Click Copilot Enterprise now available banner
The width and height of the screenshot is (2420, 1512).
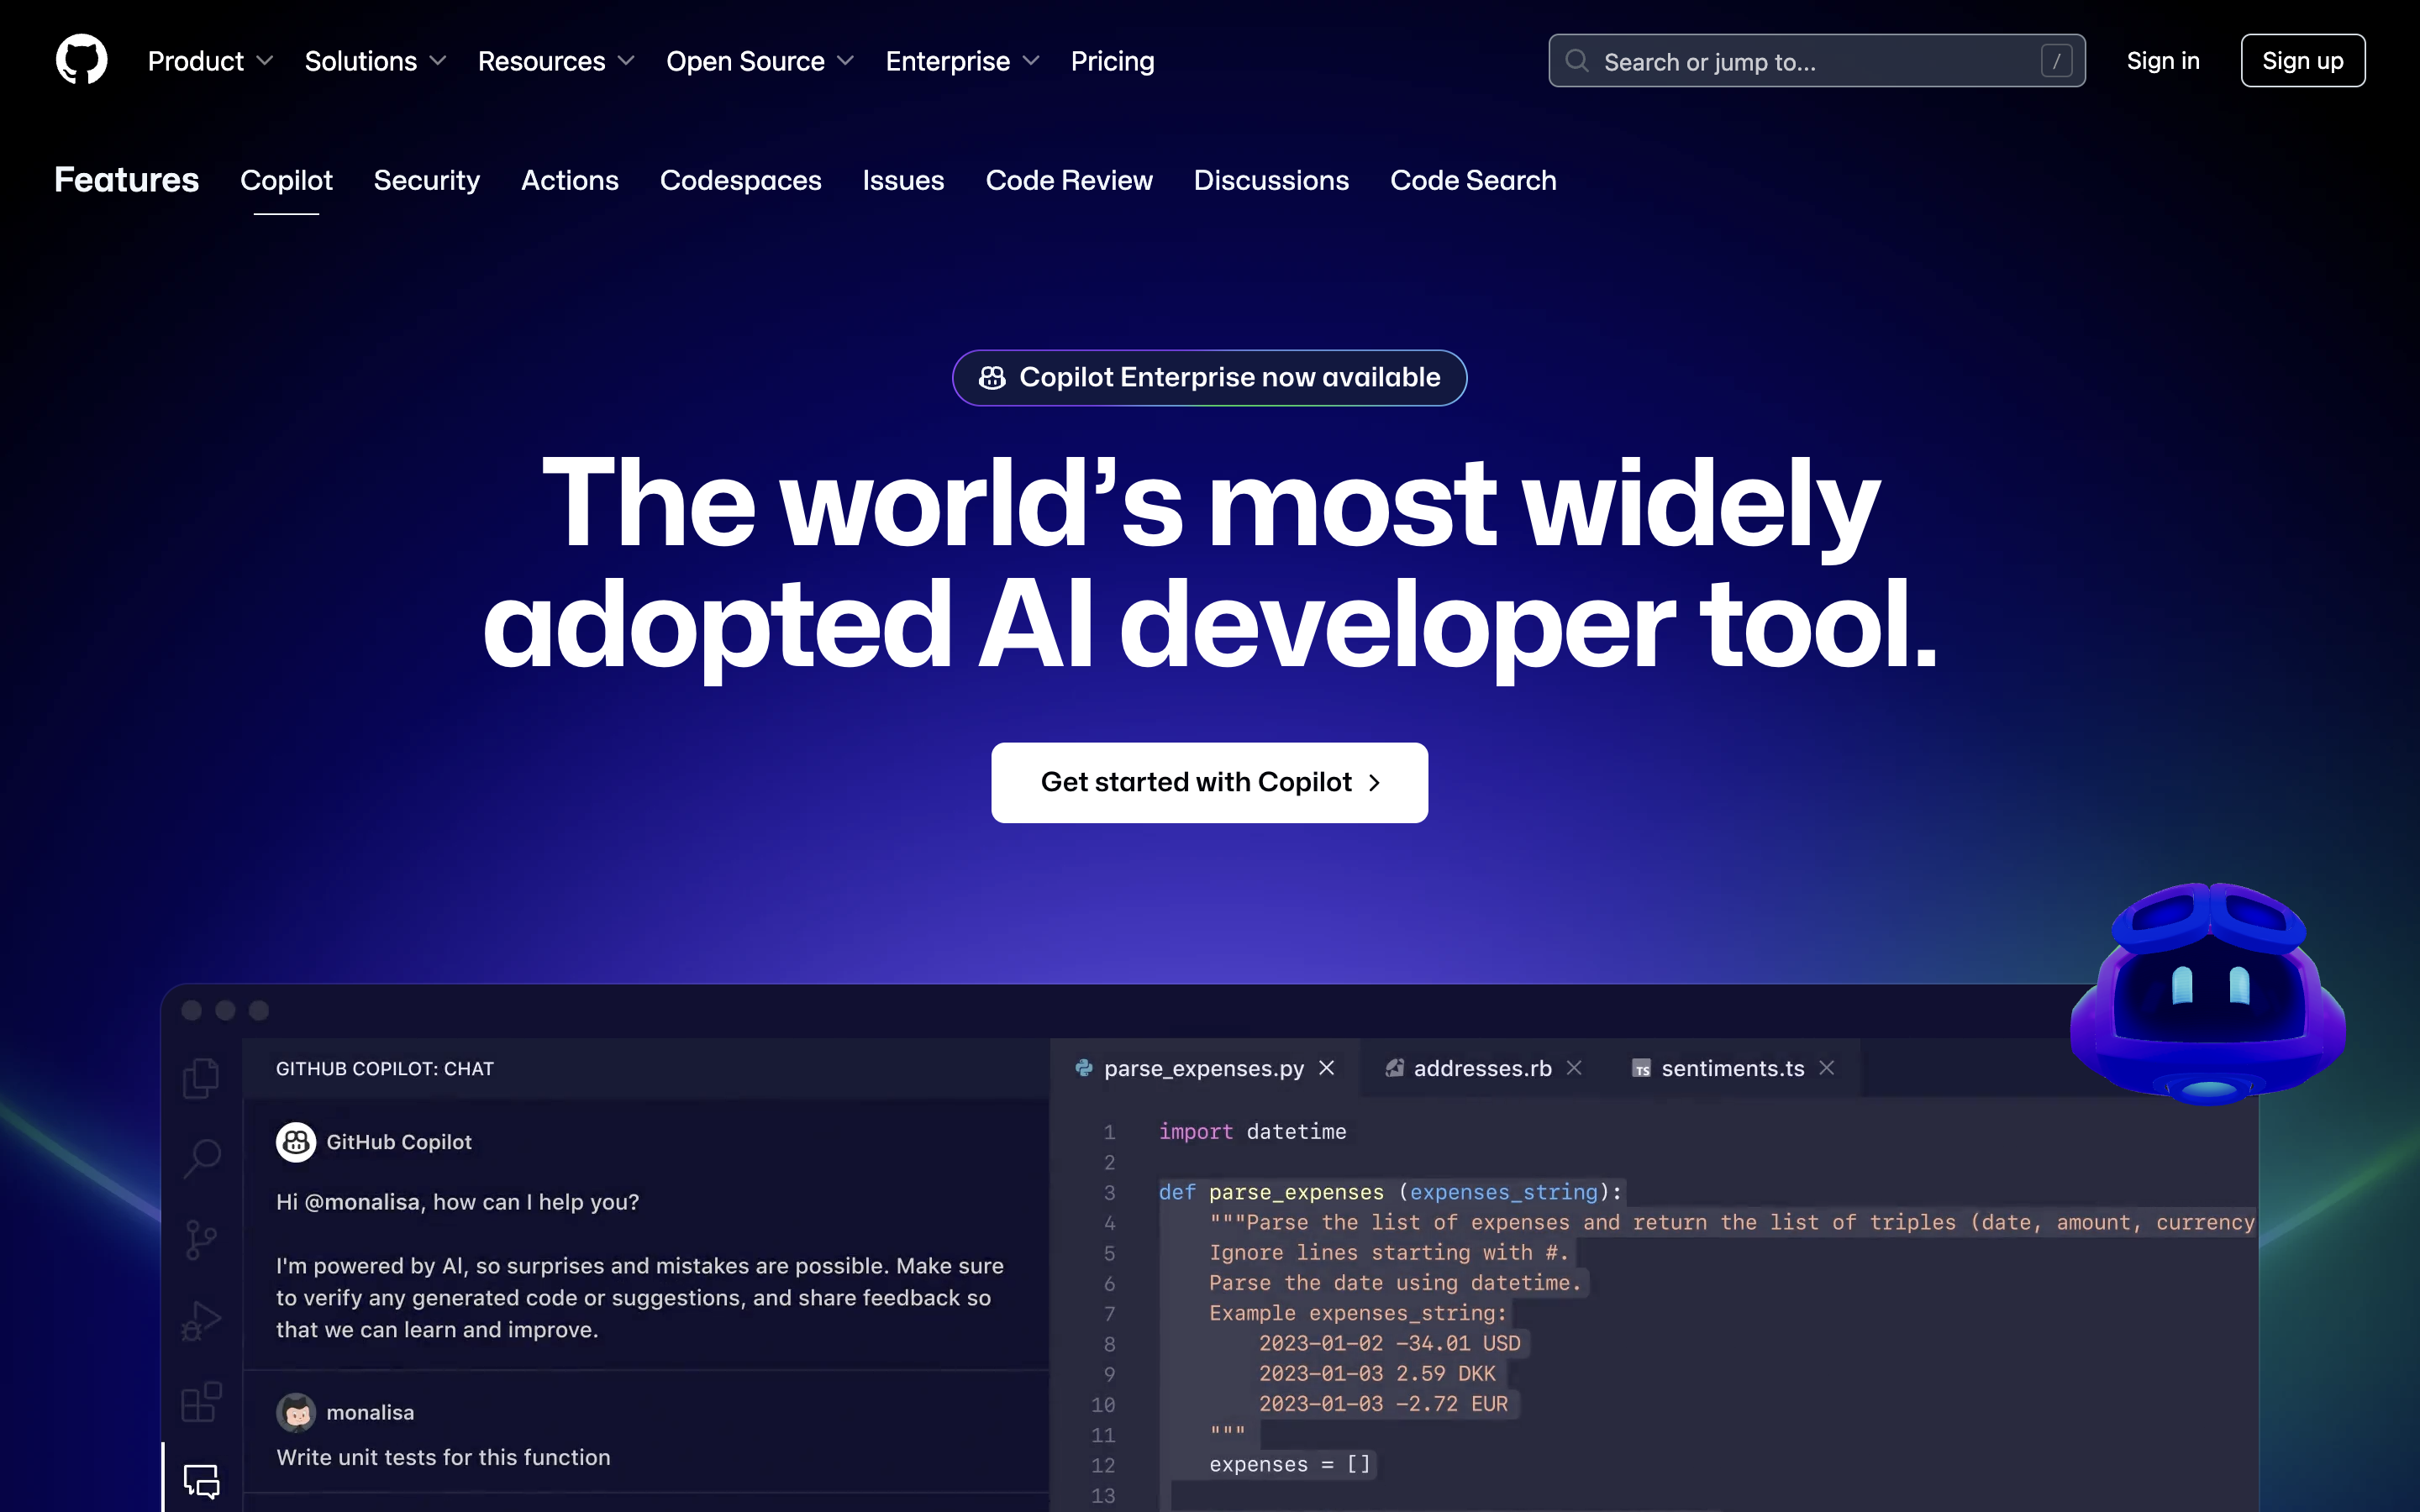(1210, 378)
